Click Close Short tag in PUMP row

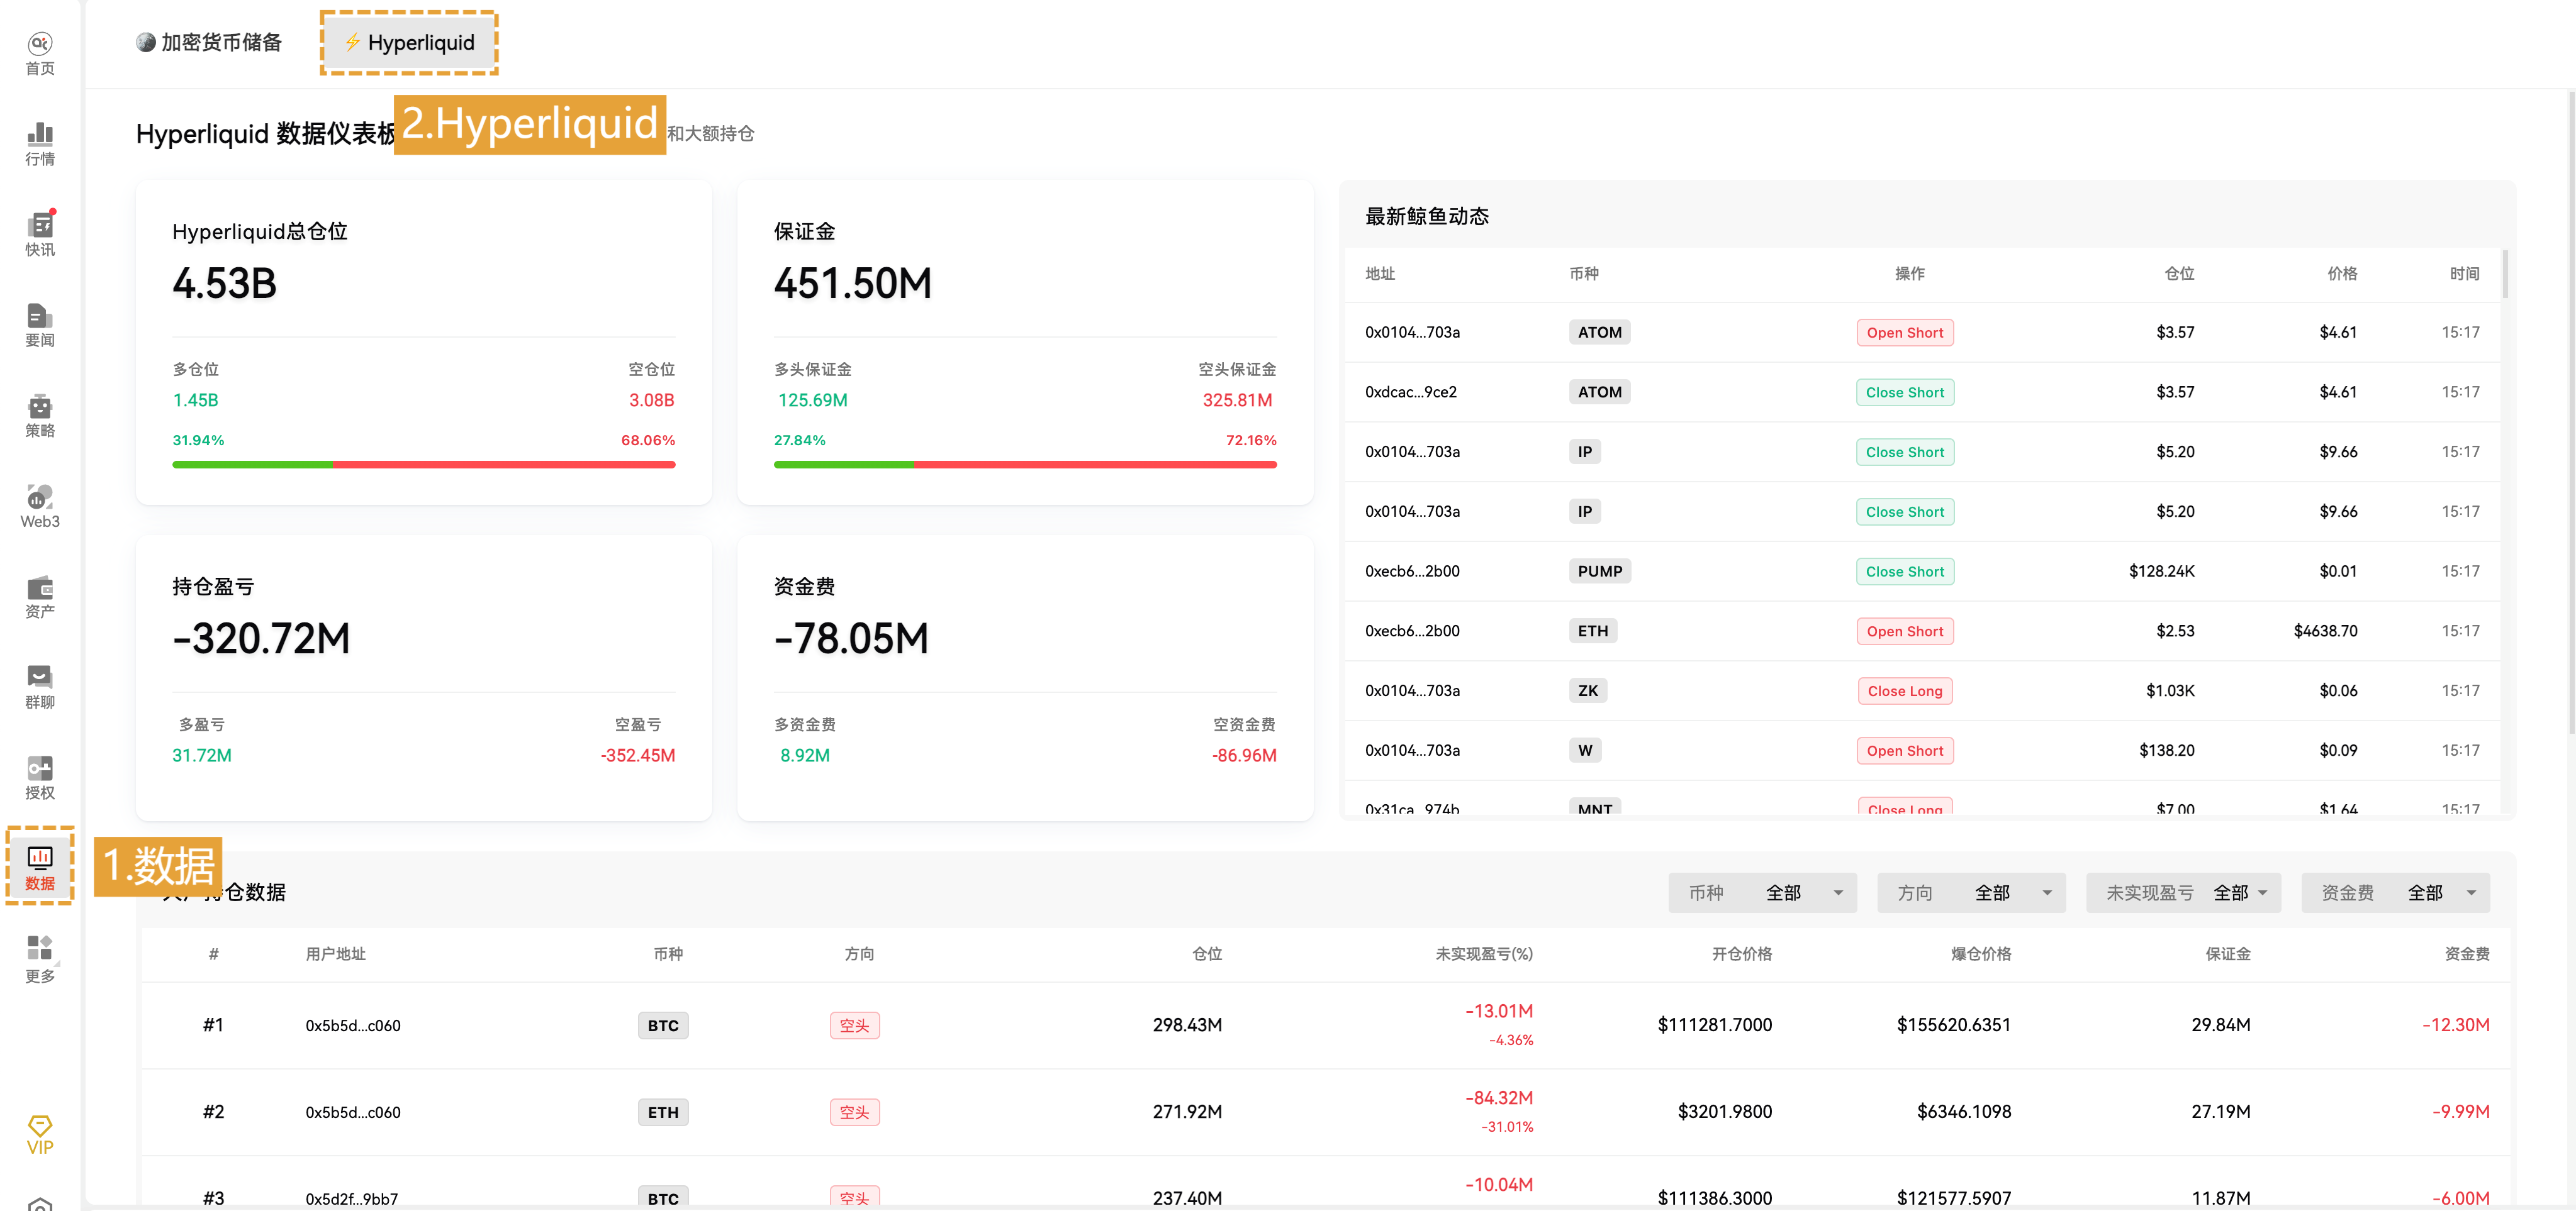pos(1904,572)
